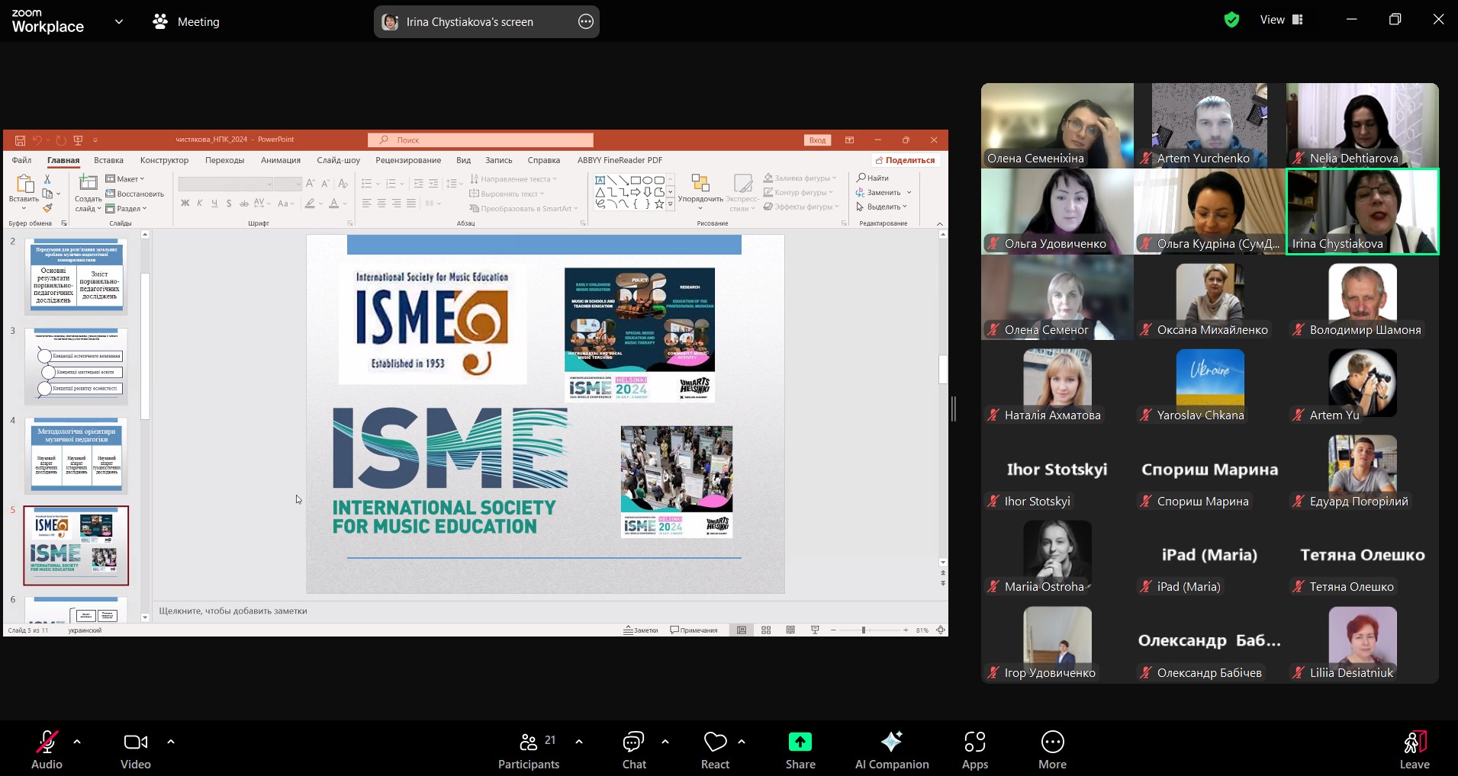Switch to the Вставка ribbon tab
The image size is (1458, 776).
[108, 160]
